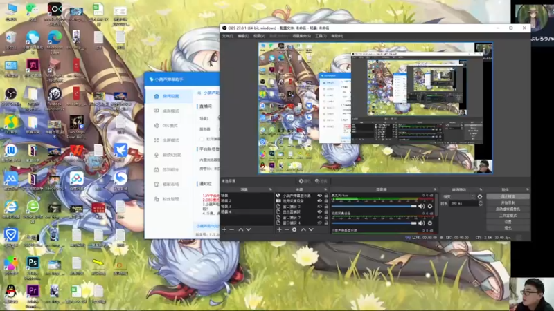The image size is (554, 311).
Task: Open OBS Studio desktop shortcut
Action: [11, 97]
